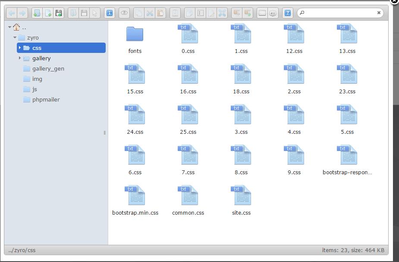
Task: Select the 15.css file
Action: (135, 79)
